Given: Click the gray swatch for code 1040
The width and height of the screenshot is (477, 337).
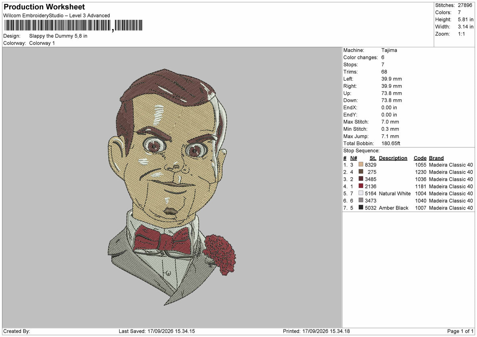Looking at the screenshot, I should [x=361, y=201].
